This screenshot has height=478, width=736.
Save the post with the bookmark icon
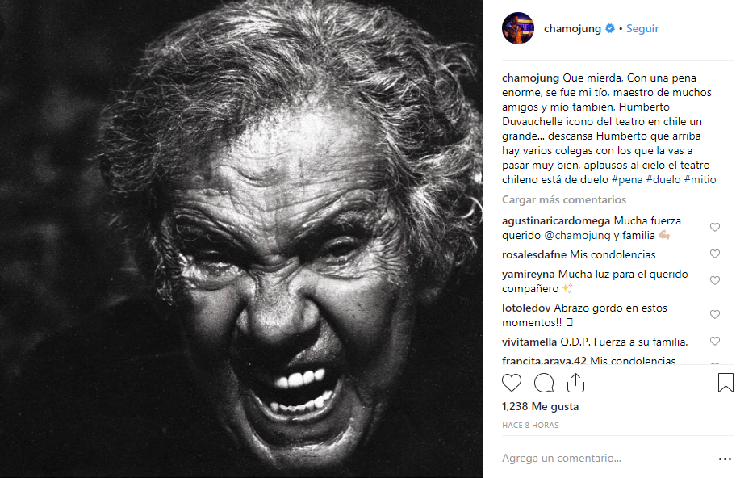[x=726, y=383]
